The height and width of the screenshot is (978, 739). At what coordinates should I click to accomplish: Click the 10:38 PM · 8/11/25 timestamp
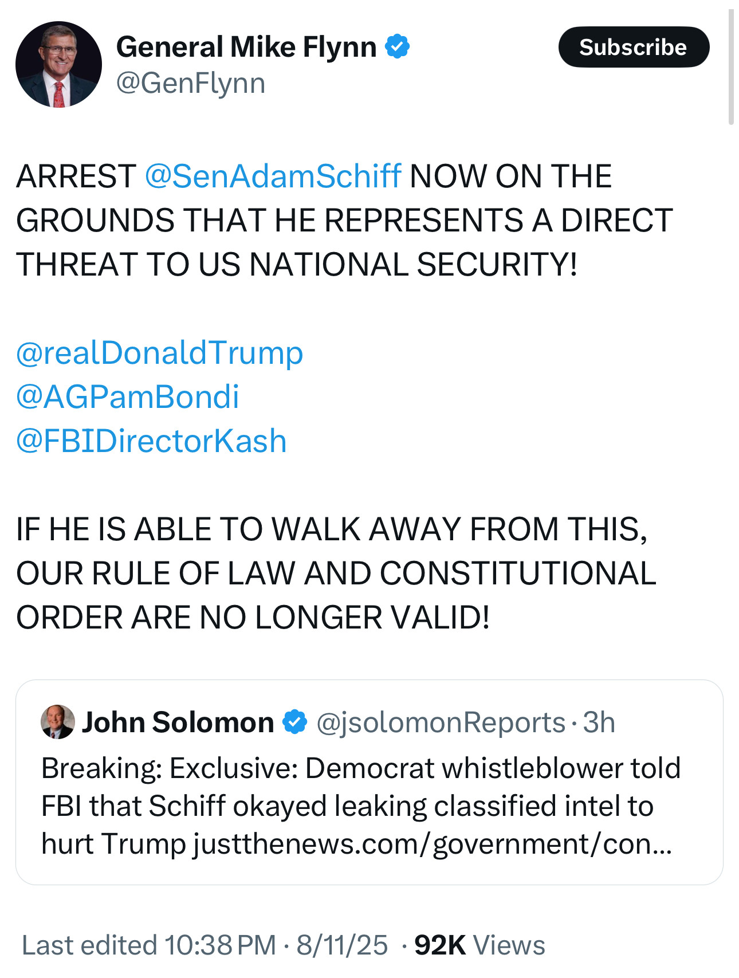click(276, 945)
